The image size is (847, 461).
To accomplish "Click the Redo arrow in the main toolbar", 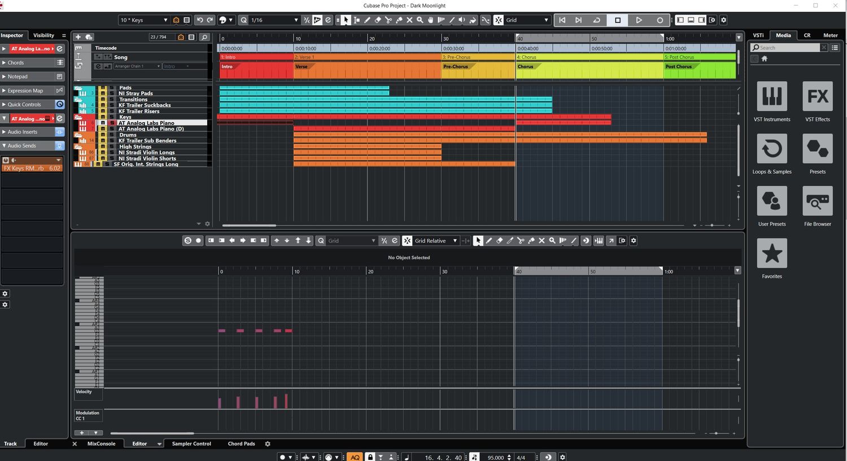I will click(x=210, y=20).
